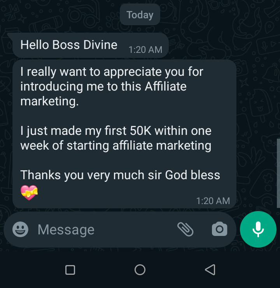This screenshot has height=288, width=280.
Task: Tap the Android back triangle
Action: [x=210, y=269]
